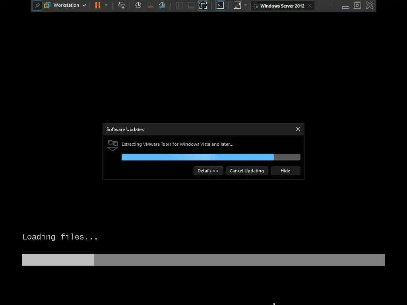The width and height of the screenshot is (407, 305).
Task: Open power options dropdown next to pause
Action: [x=106, y=5]
